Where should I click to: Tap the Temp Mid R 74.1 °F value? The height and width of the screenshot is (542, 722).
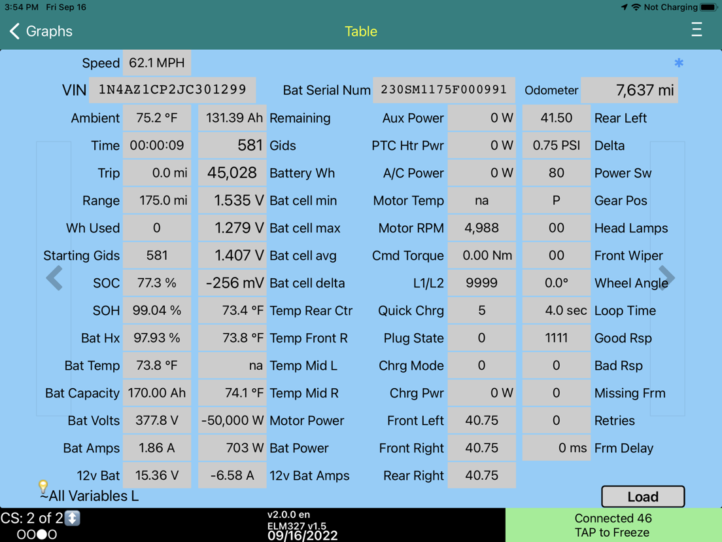point(233,393)
